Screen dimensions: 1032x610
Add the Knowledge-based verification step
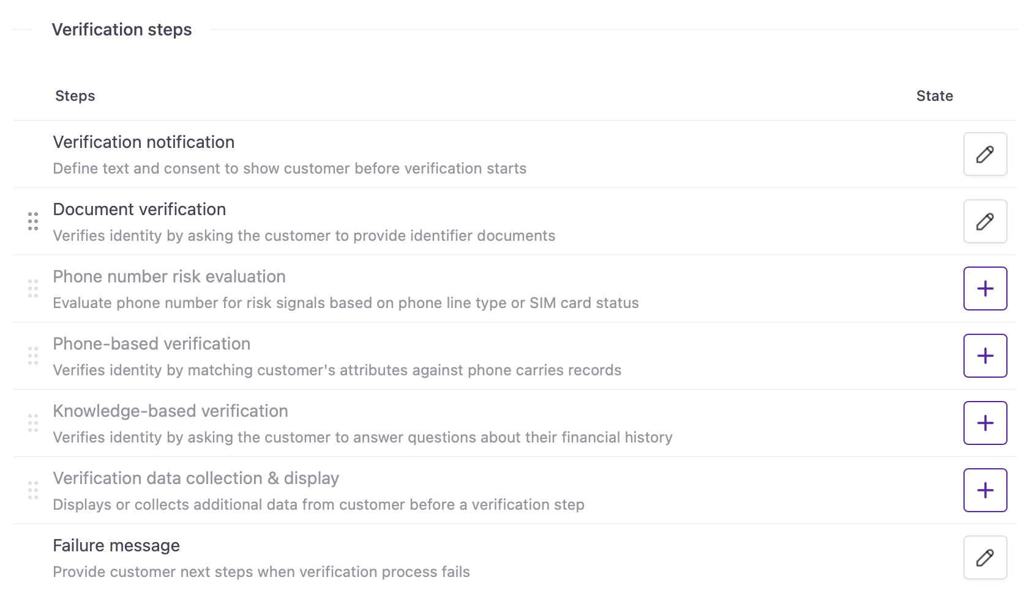click(985, 423)
